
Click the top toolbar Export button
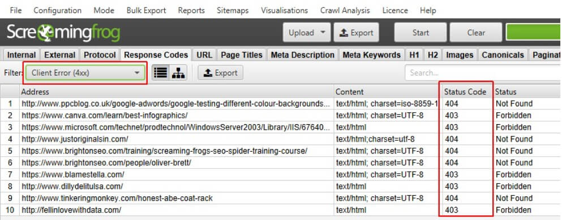tap(356, 33)
